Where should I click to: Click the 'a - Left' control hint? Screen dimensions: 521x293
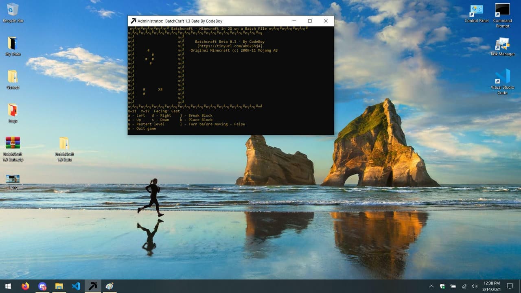click(x=136, y=116)
